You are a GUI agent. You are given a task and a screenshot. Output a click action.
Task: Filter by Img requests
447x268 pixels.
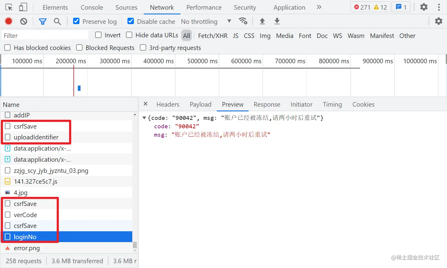(x=265, y=36)
